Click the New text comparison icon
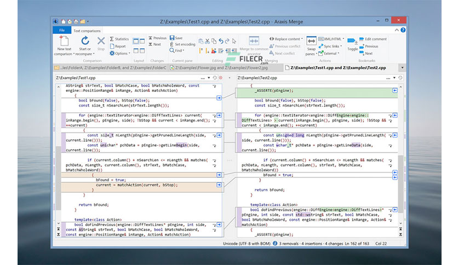458x265 pixels. pyautogui.click(x=64, y=41)
